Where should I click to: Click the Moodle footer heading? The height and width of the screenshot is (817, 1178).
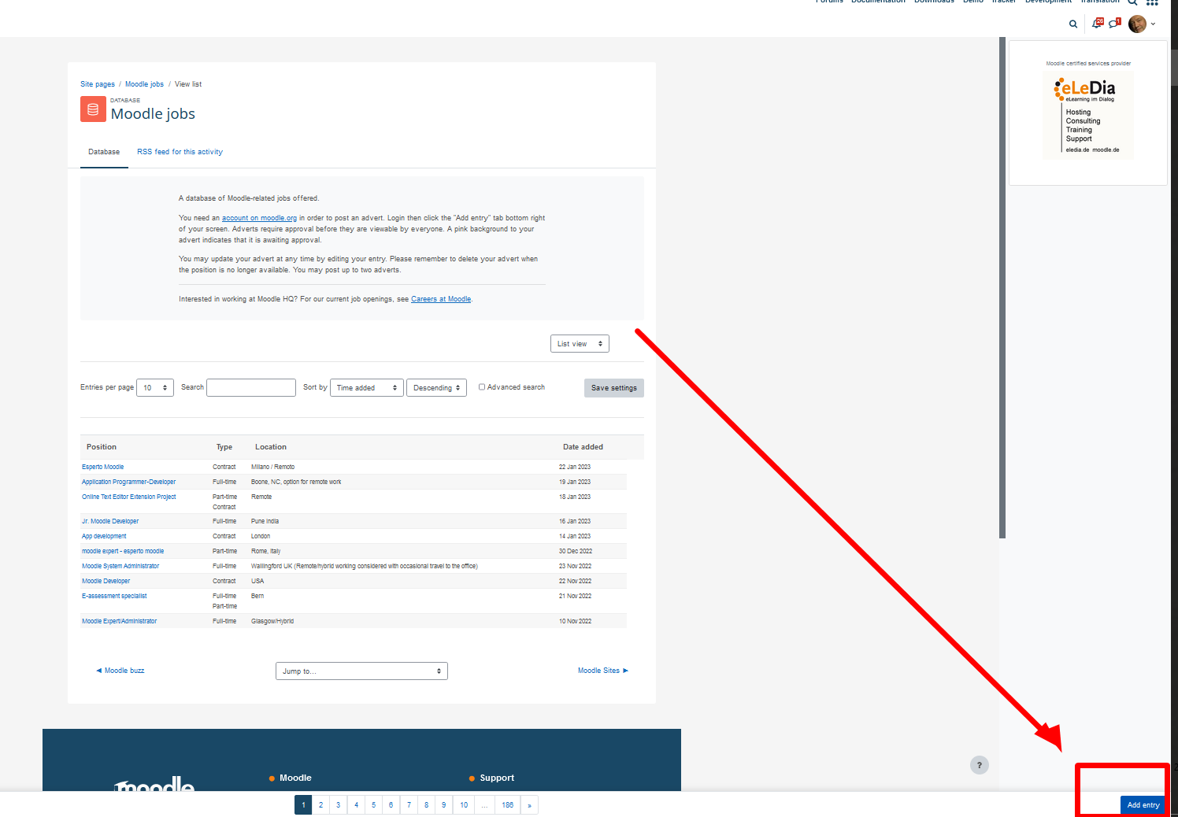coord(295,778)
